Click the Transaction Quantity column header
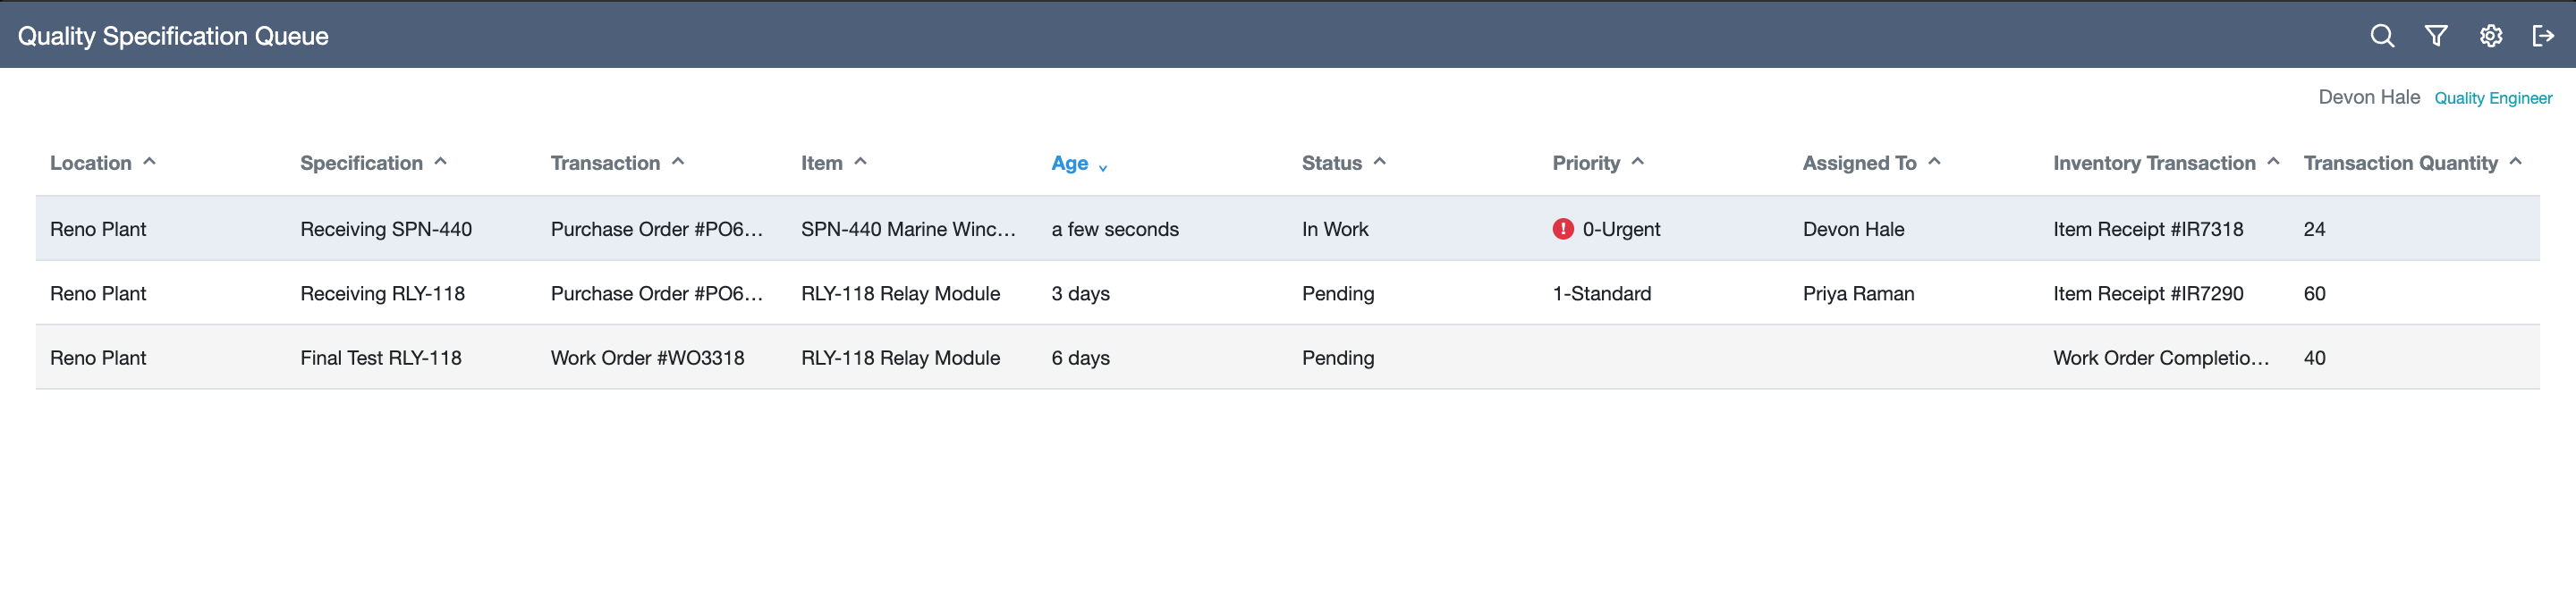The image size is (2576, 590). (x=2400, y=163)
